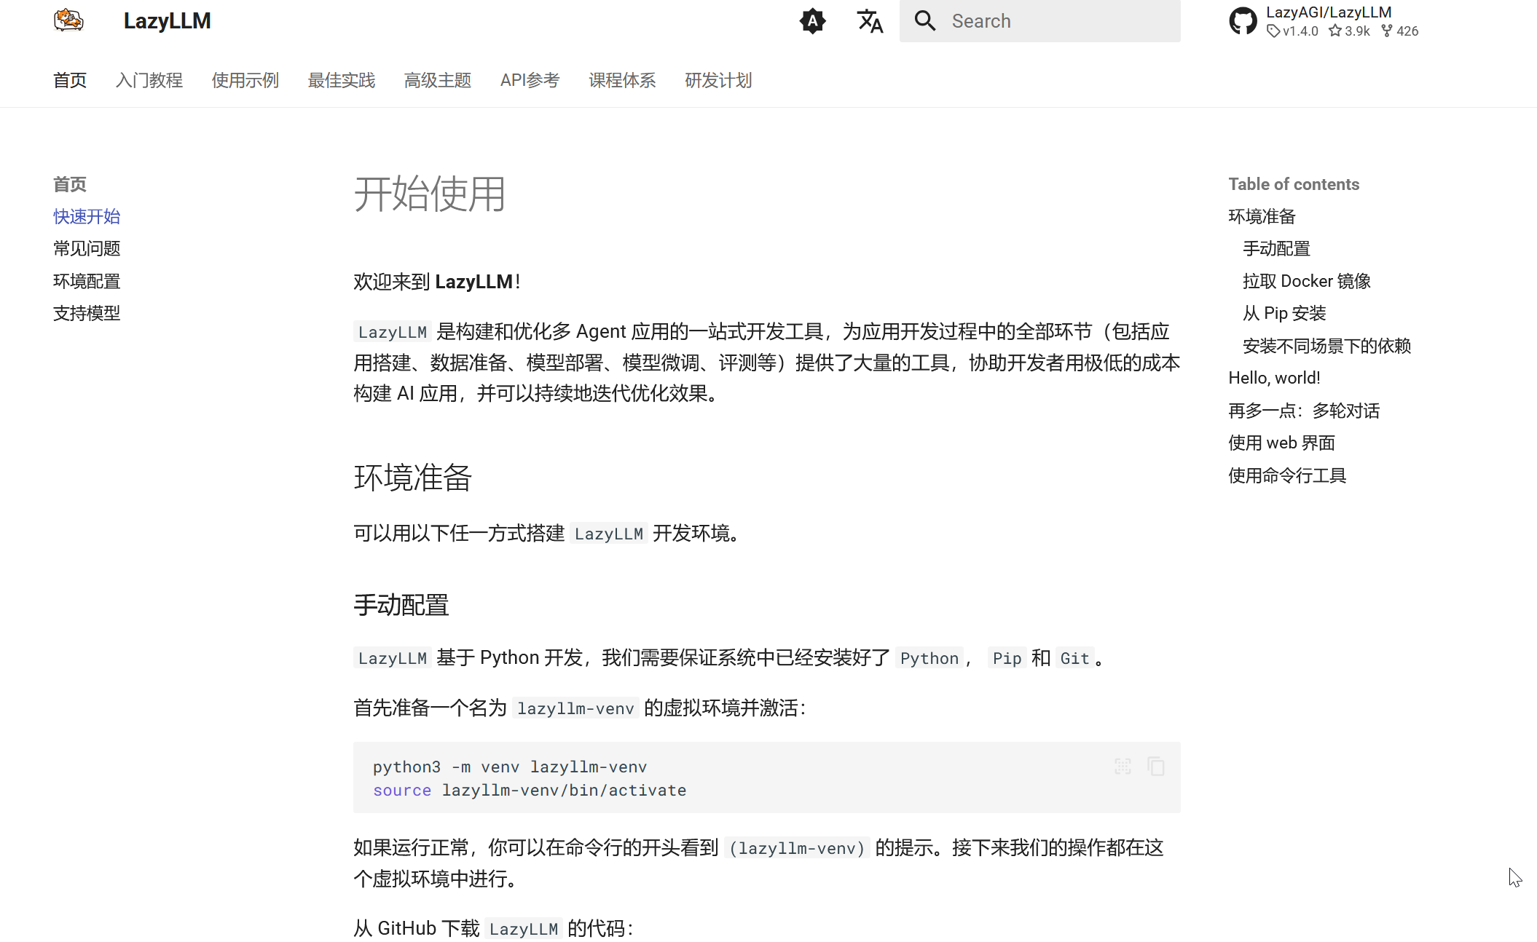Open 支持模型 in the left sidebar

click(87, 313)
